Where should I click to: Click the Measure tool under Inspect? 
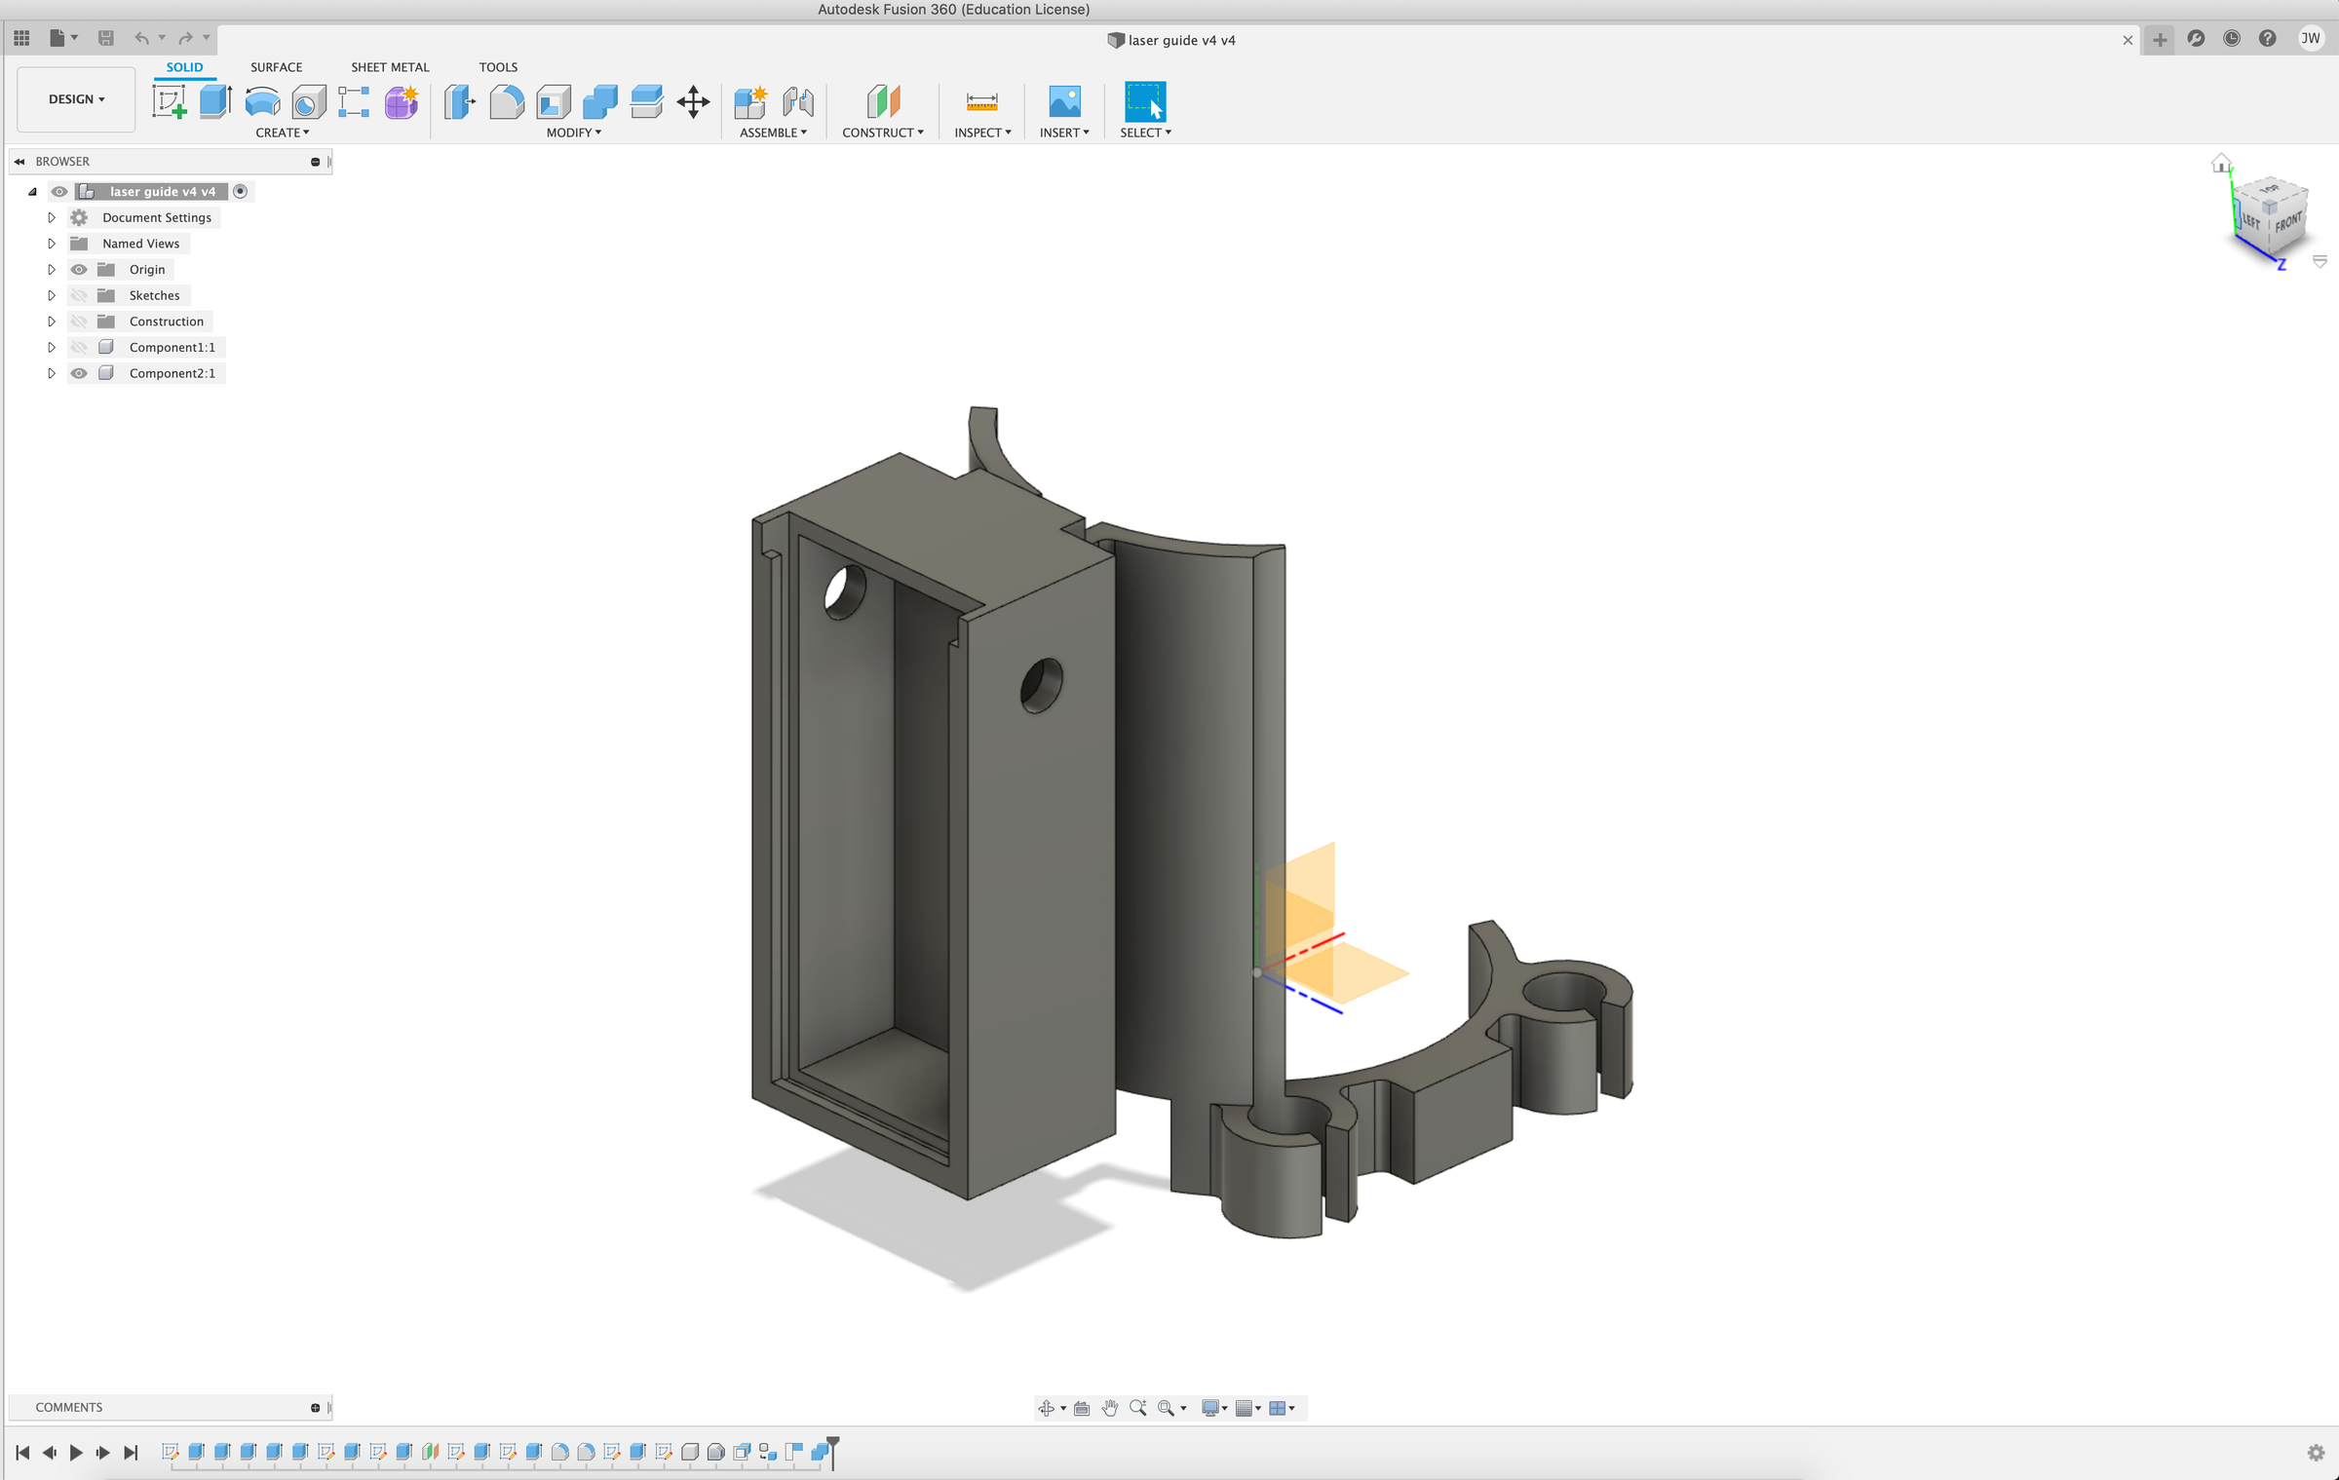tap(981, 101)
